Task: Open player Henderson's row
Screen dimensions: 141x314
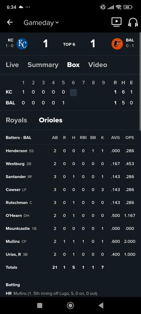Action: tap(70, 151)
